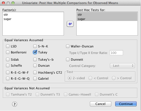Turn on the Dunnett checkbox
This screenshot has width=141, height=111.
point(68,60)
